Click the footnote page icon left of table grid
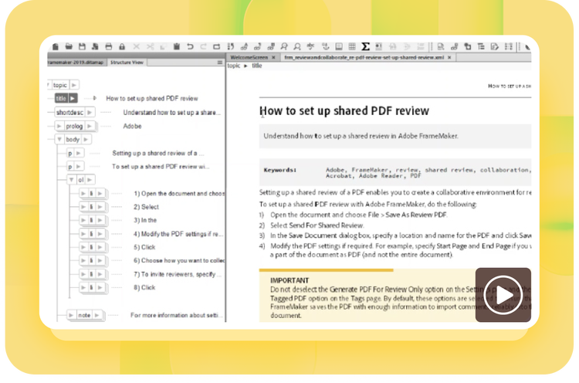 coord(339,46)
